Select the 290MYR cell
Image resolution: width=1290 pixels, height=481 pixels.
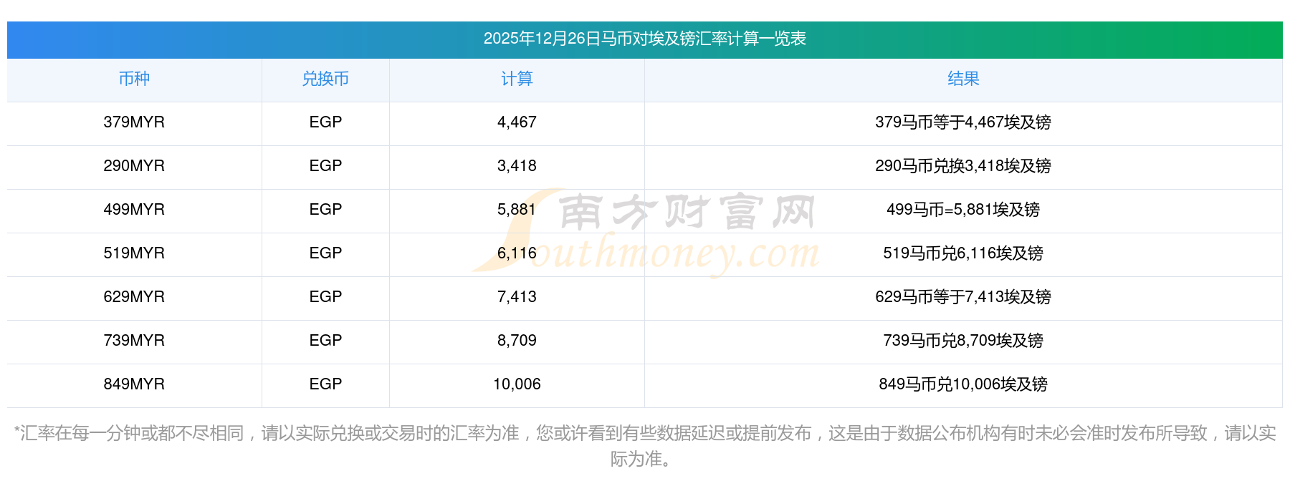tap(134, 166)
